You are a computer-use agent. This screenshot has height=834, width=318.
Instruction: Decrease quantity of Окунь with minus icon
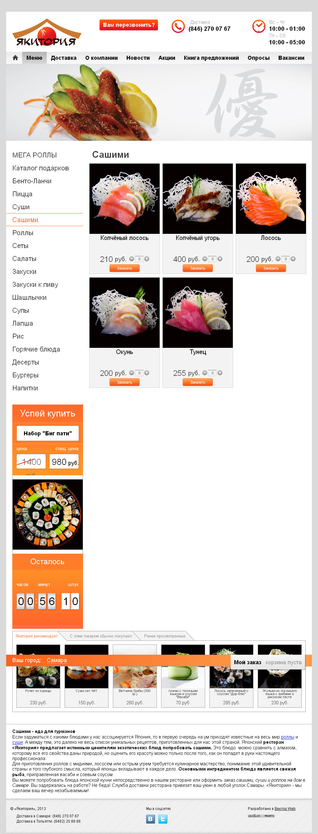tap(132, 373)
